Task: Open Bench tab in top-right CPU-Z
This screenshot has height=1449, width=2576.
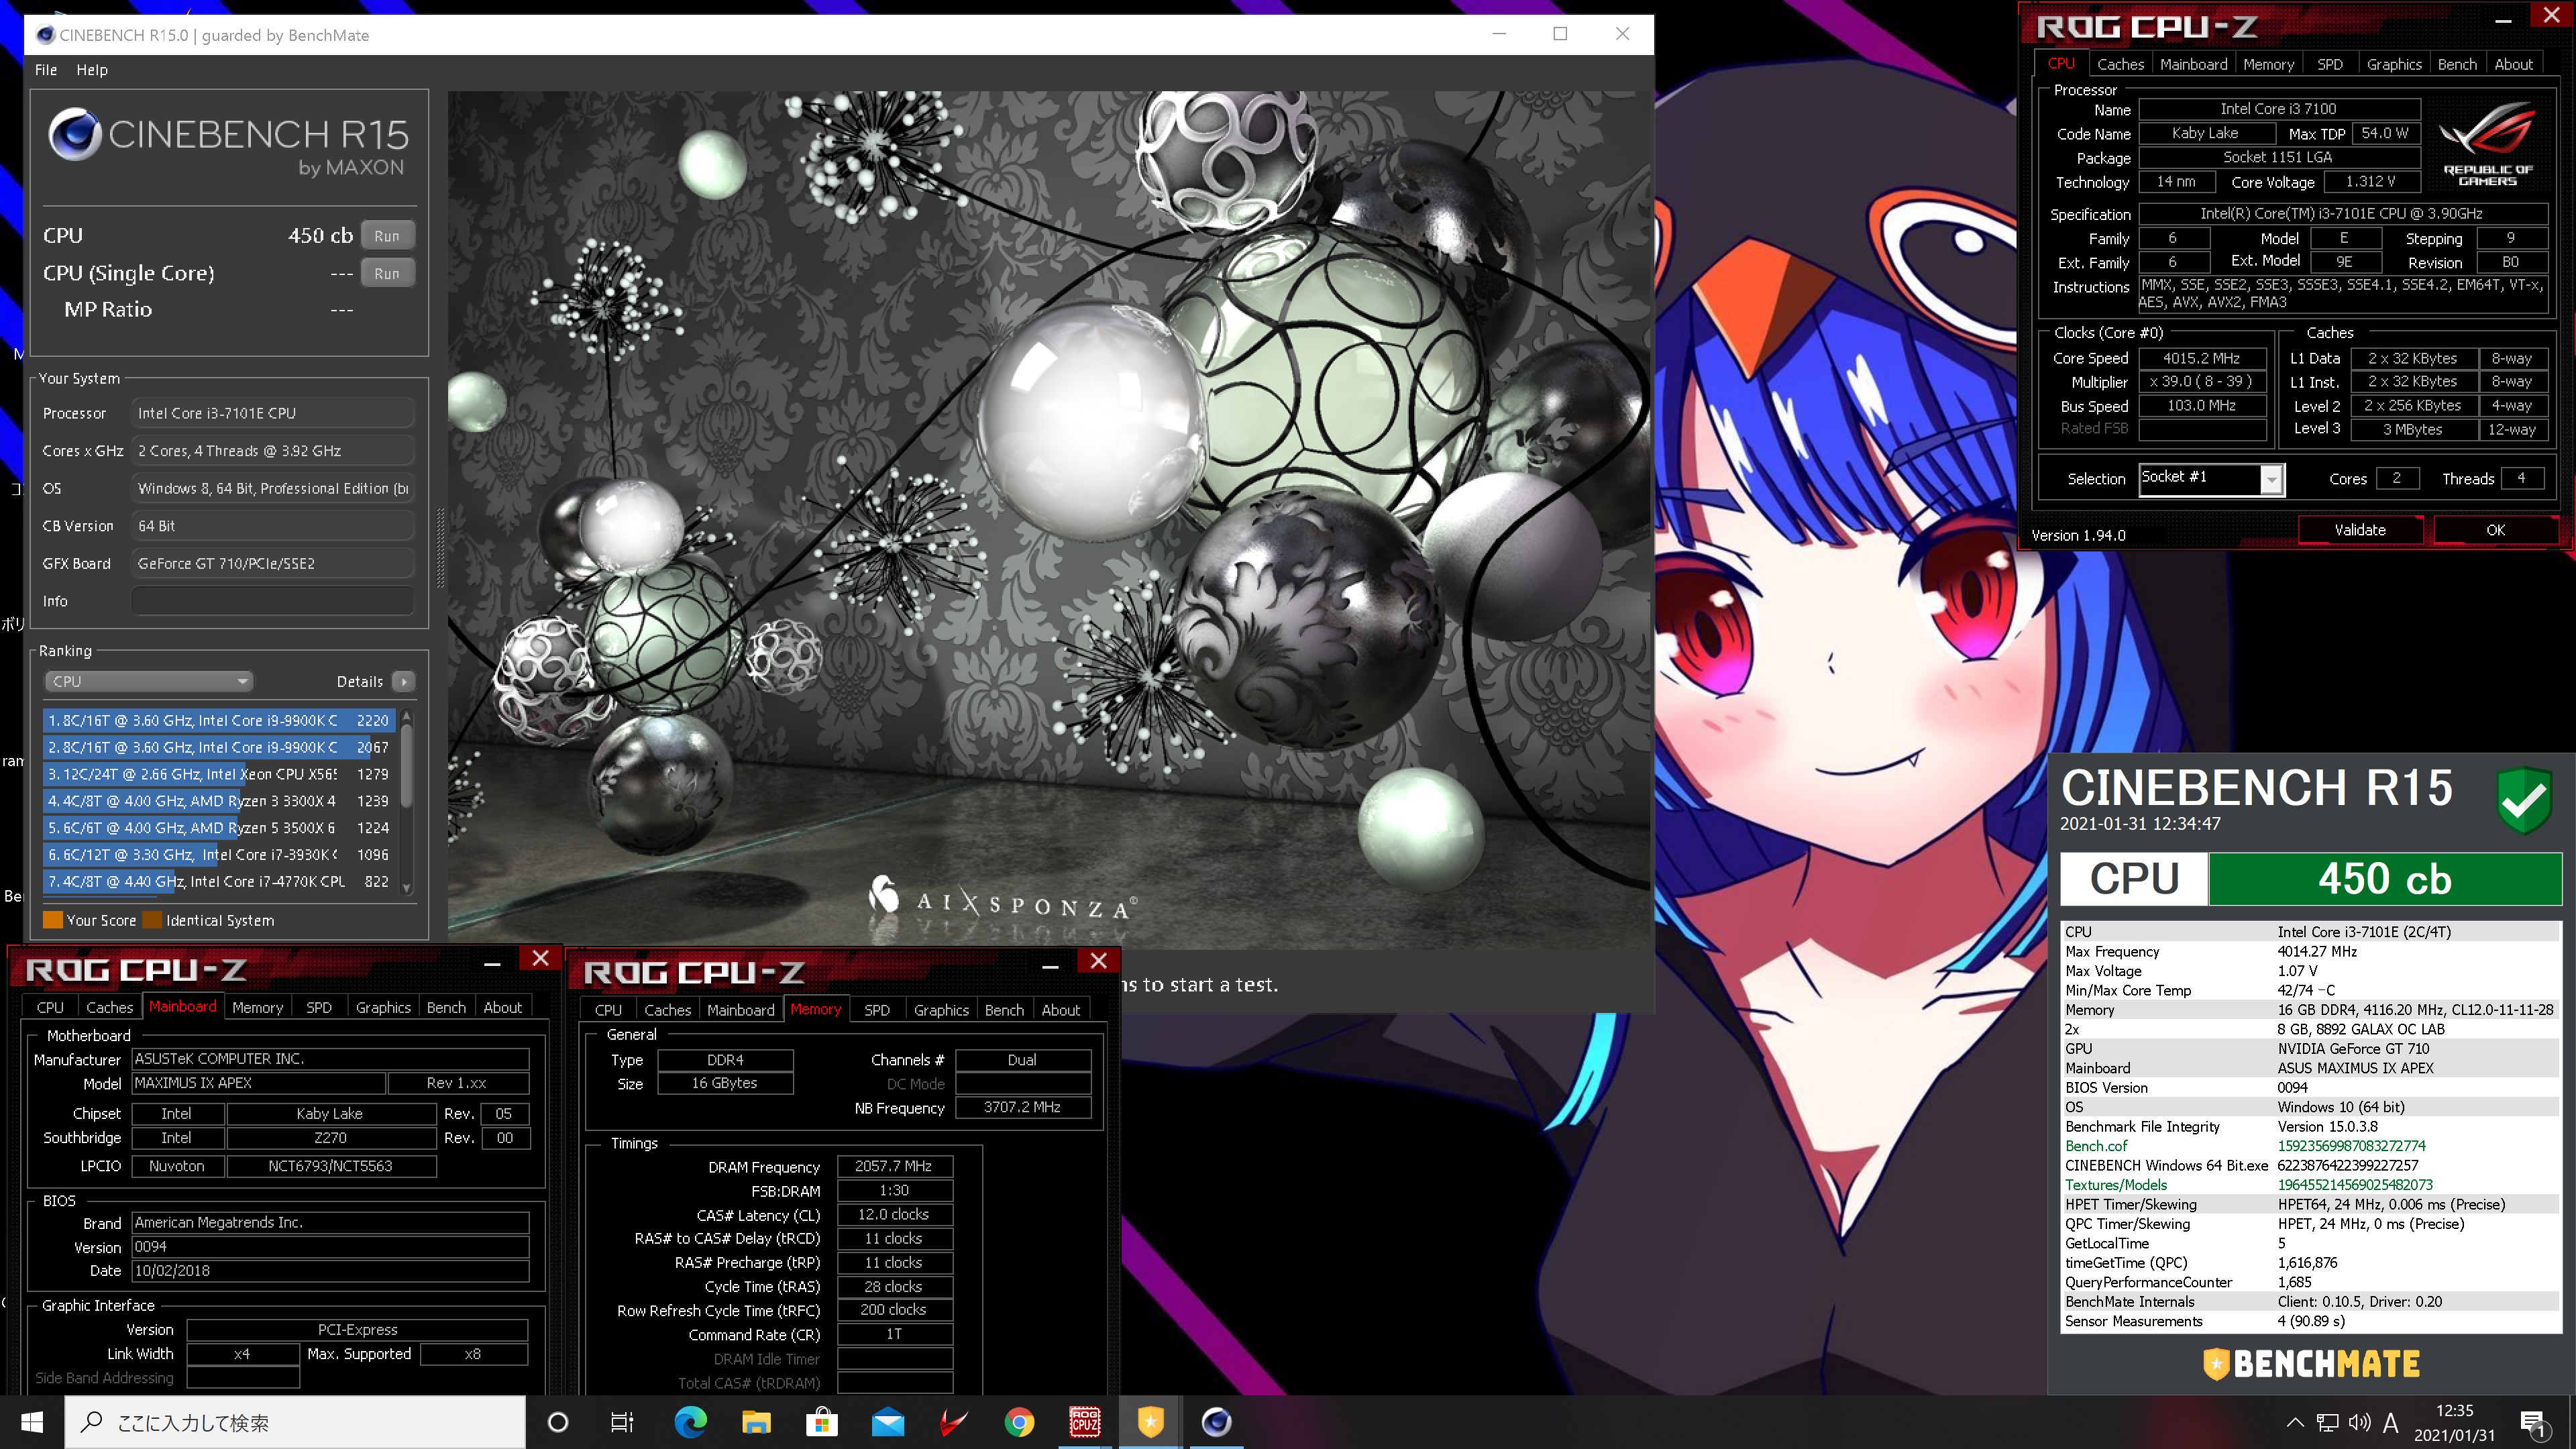Action: click(2457, 64)
